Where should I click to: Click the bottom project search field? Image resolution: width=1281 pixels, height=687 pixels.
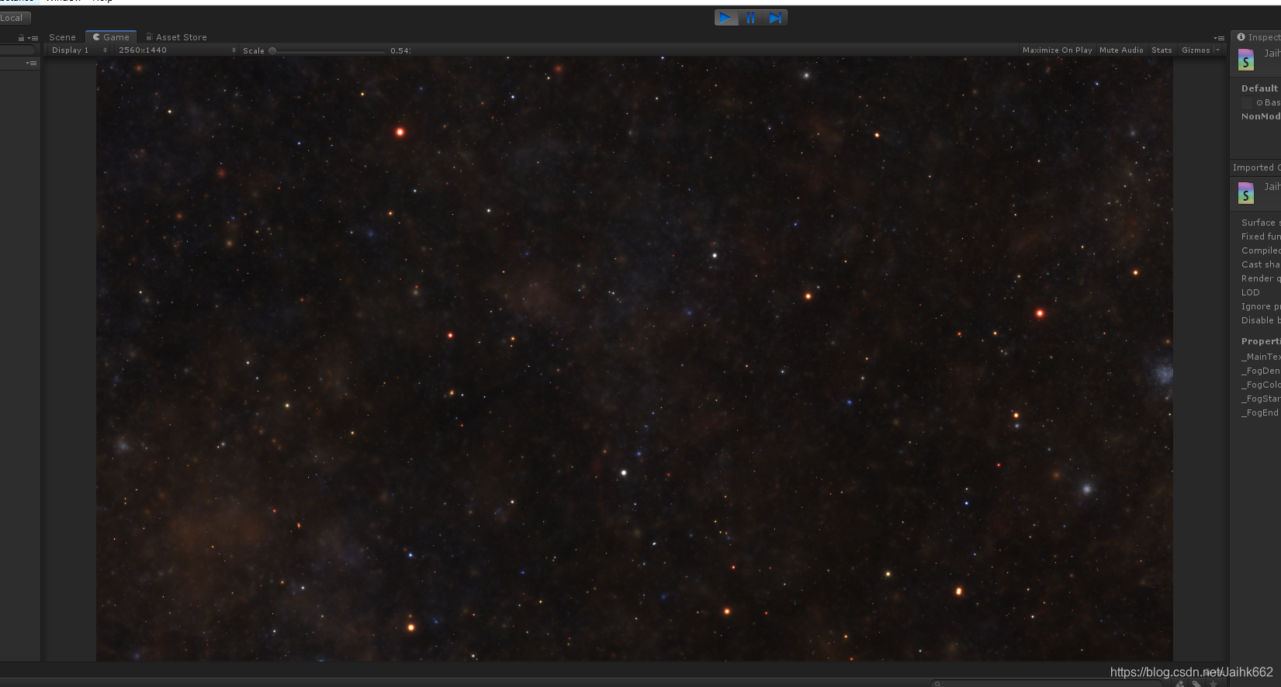click(1047, 684)
